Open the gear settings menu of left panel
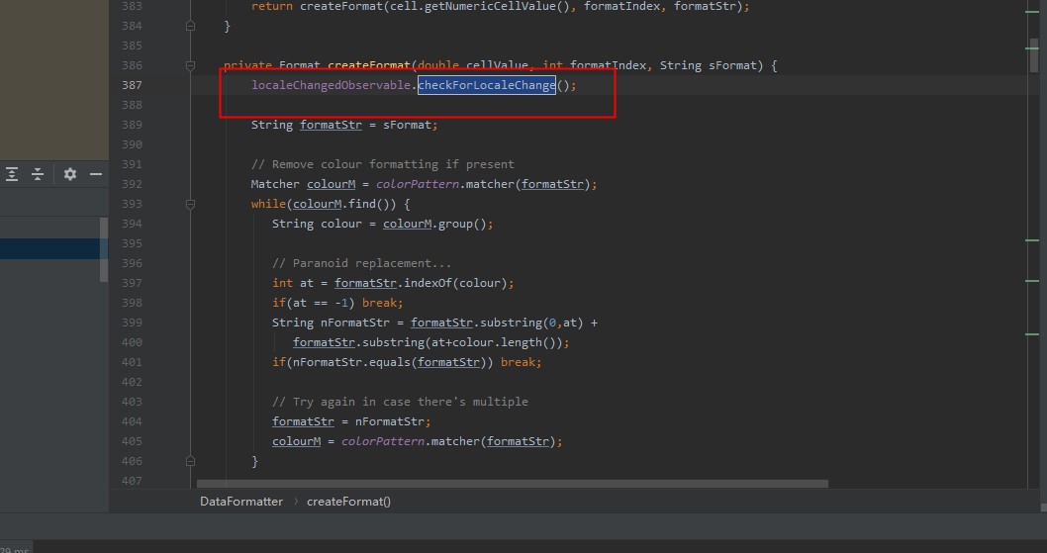 (70, 174)
